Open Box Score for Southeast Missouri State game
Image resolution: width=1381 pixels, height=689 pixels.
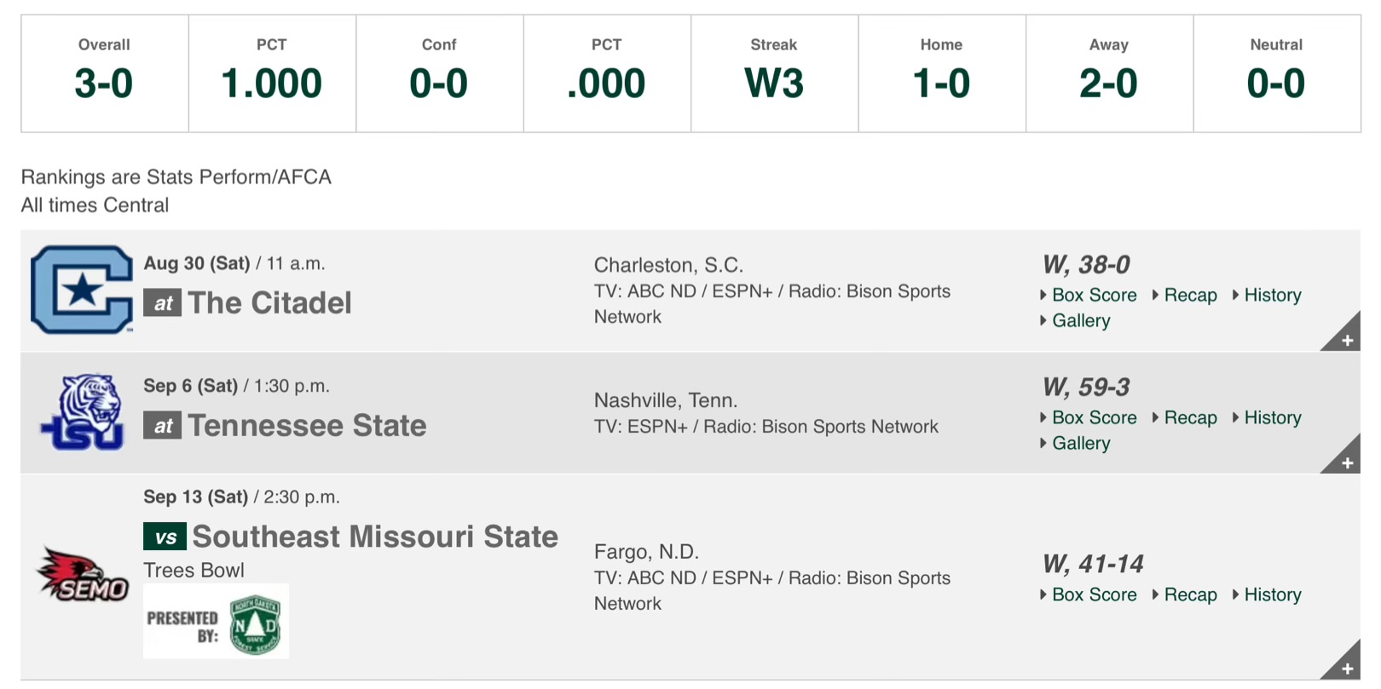point(1094,595)
